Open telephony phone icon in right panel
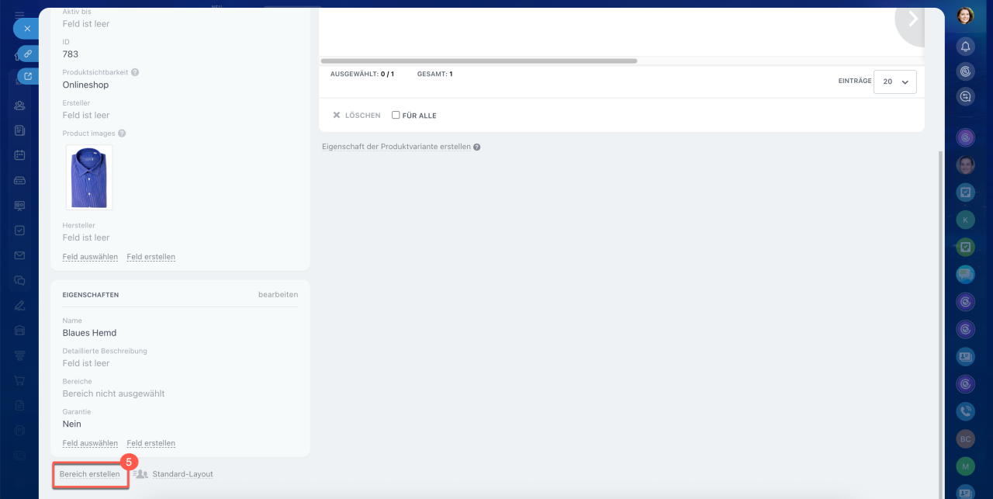The height and width of the screenshot is (499, 993). click(x=965, y=411)
